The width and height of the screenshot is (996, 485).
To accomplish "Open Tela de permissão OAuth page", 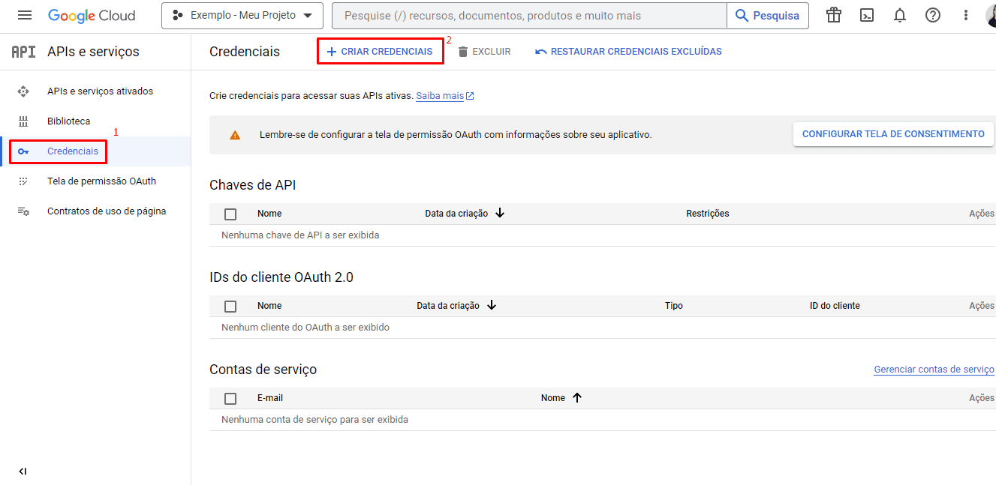I will click(x=101, y=181).
